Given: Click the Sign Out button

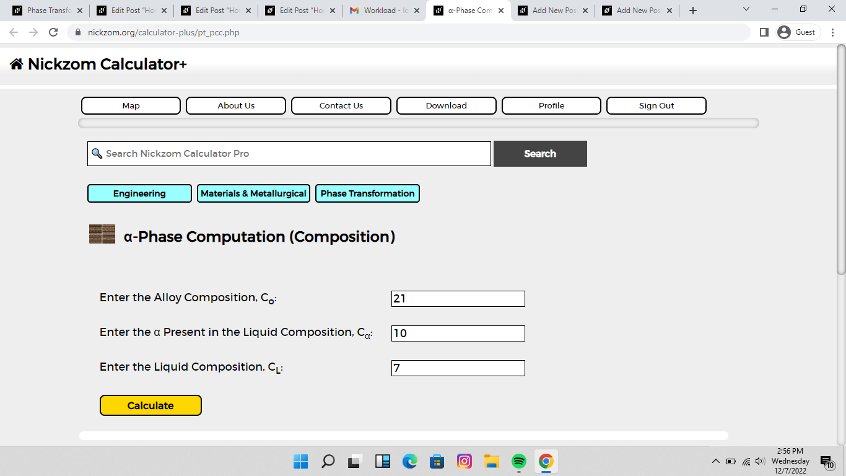Looking at the screenshot, I should 656,105.
